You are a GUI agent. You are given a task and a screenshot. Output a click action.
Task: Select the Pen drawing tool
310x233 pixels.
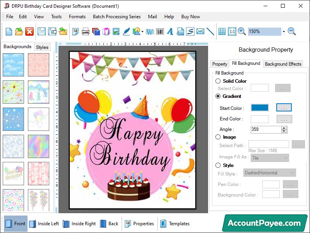[x=126, y=31]
